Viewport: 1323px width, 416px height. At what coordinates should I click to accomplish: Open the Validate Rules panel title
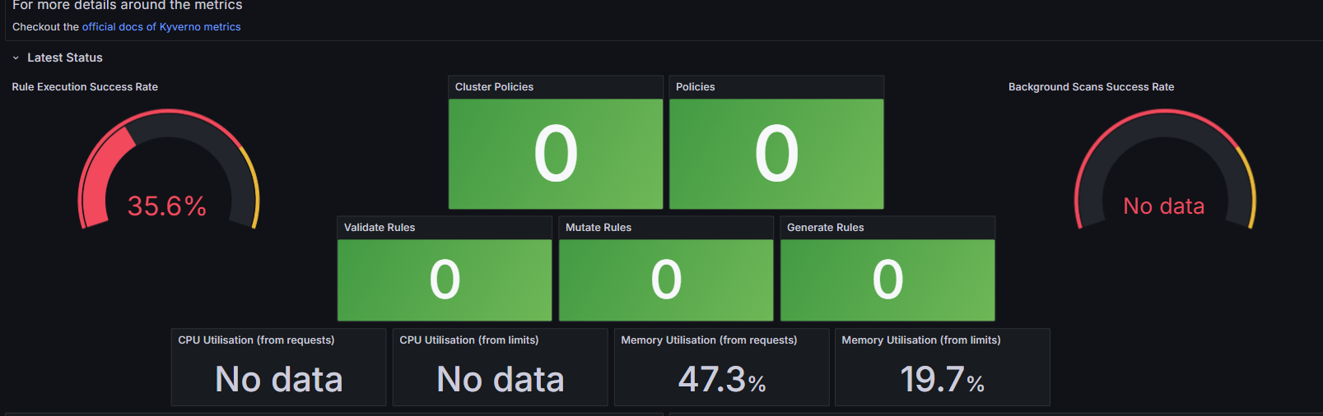click(380, 228)
